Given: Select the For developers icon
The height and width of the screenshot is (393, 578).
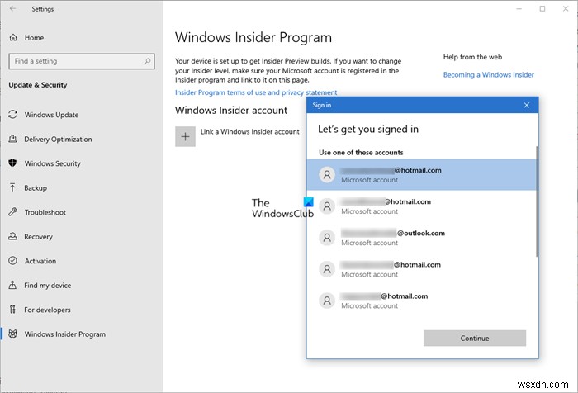Looking at the screenshot, I should (x=13, y=310).
